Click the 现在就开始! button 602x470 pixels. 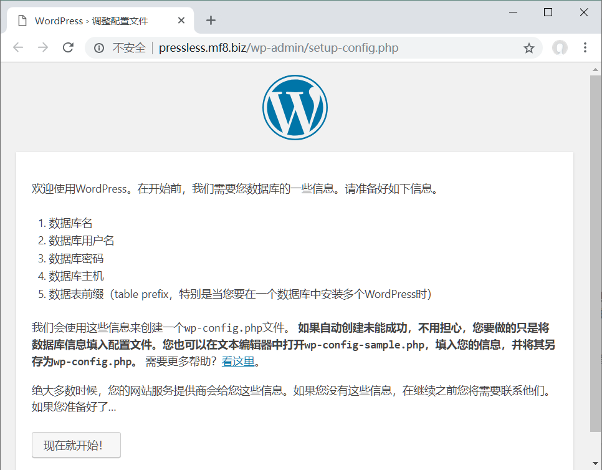76,445
